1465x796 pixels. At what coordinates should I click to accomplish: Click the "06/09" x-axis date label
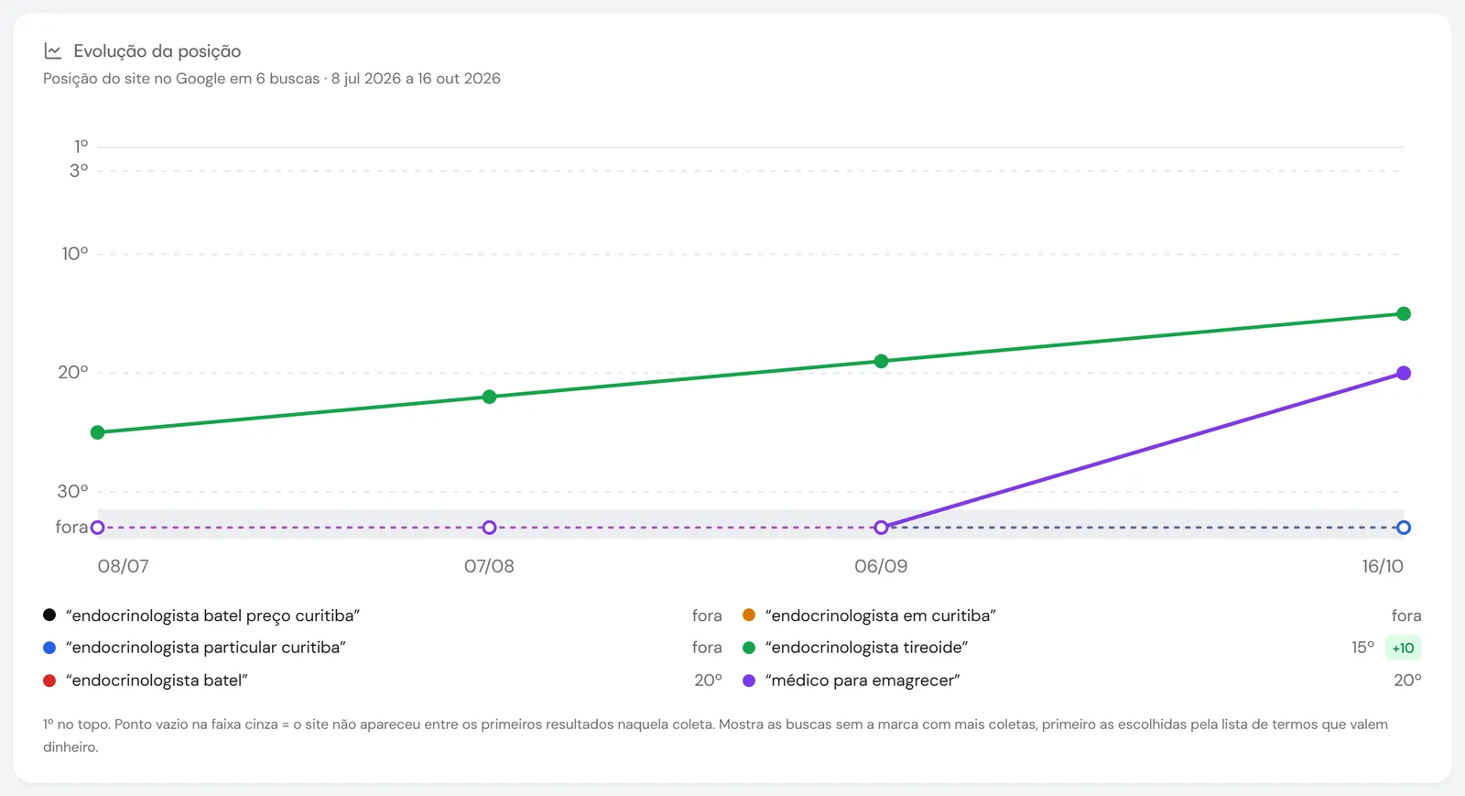(x=881, y=566)
